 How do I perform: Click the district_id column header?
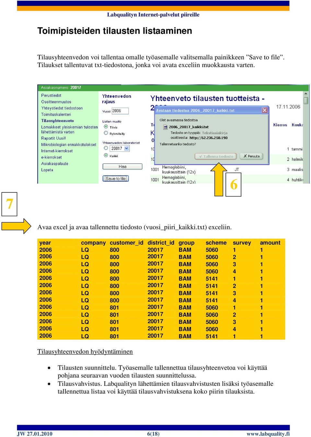click(x=161, y=243)
